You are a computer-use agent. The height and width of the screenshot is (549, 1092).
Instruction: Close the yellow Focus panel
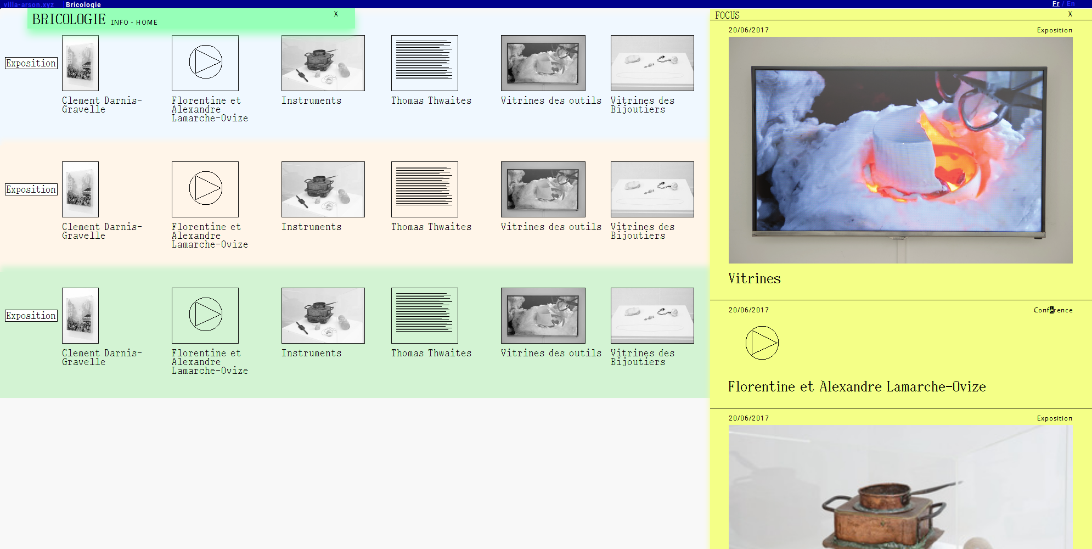[1070, 14]
